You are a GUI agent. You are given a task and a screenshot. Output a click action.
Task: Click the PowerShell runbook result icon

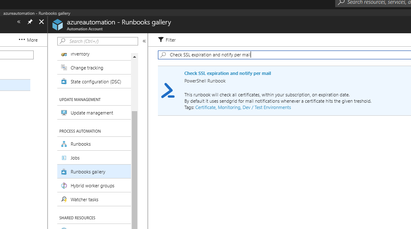coord(168,91)
